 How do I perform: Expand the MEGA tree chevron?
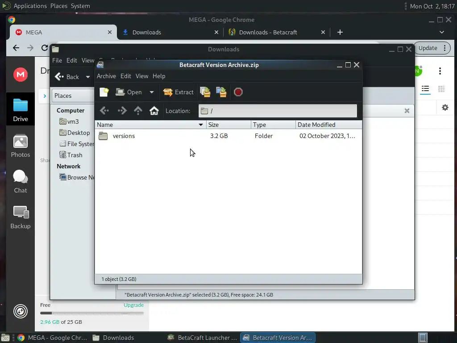point(45,96)
